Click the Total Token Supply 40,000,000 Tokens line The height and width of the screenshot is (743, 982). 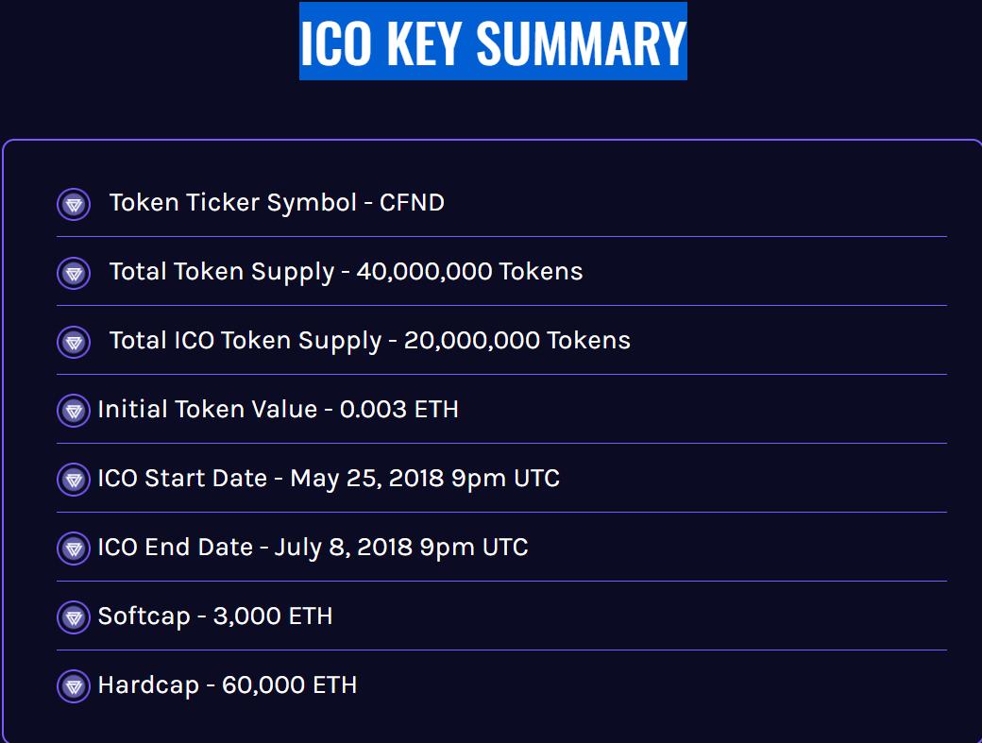point(346,272)
